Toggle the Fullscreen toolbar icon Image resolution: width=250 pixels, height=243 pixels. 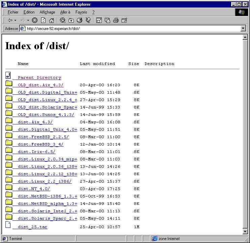tap(99, 20)
